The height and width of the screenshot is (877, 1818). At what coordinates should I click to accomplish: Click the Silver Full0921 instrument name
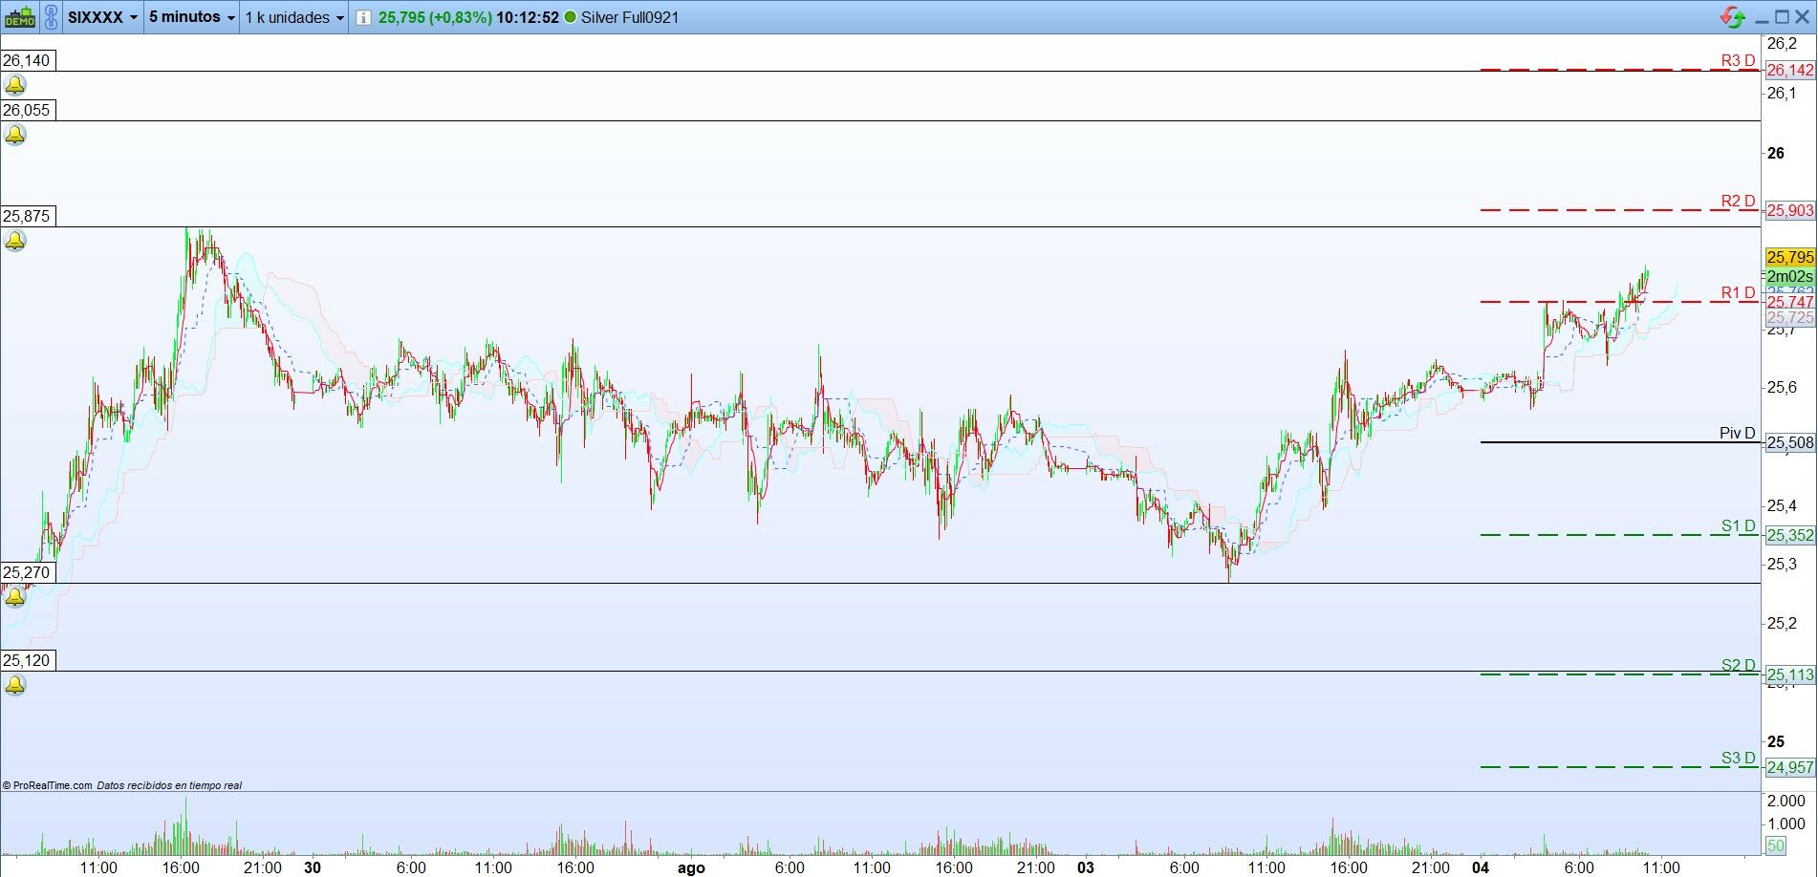coord(630,17)
